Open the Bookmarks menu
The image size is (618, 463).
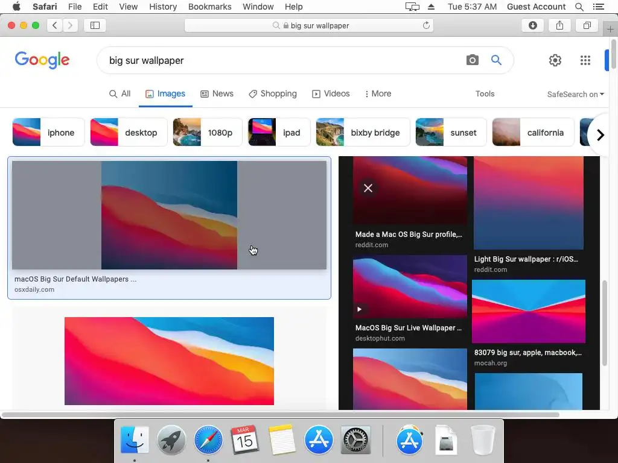tap(209, 7)
